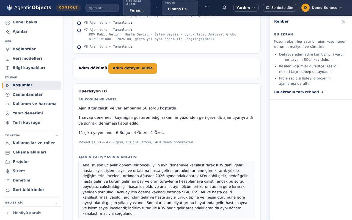Click the Çalışma alanları layout icon
The width and height of the screenshot is (352, 220).
click(x=8, y=152)
